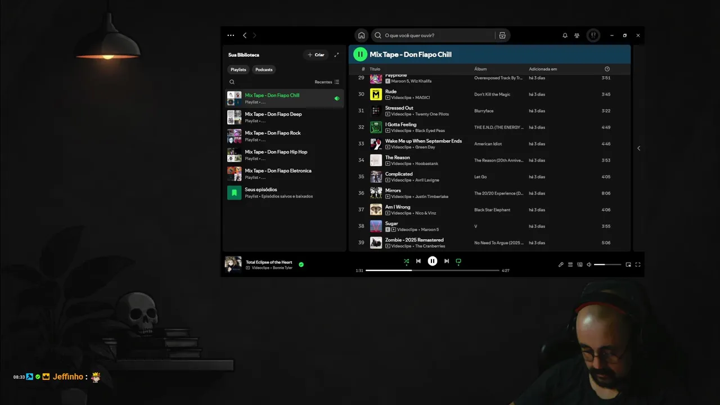Open the lyrics microphone icon
The height and width of the screenshot is (405, 720).
[561, 264]
